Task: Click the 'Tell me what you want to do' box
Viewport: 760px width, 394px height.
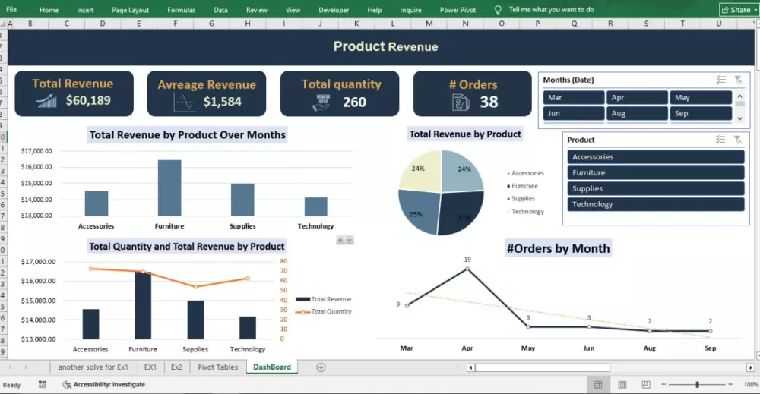Action: point(551,10)
